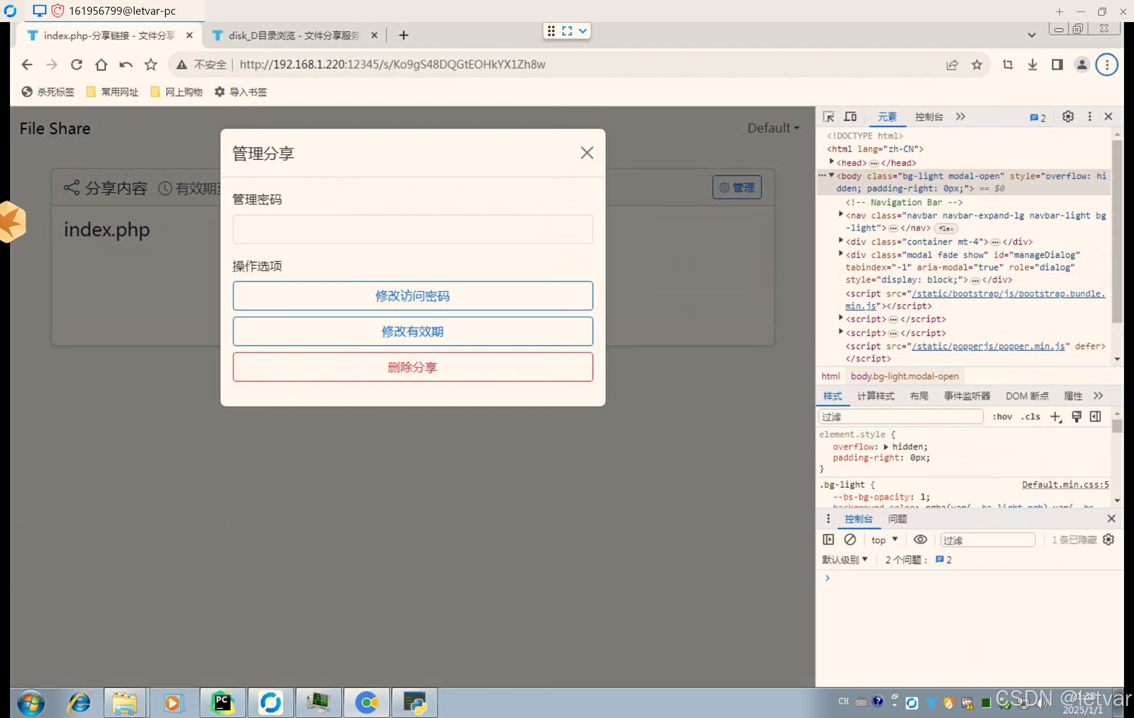Image resolution: width=1134 pixels, height=718 pixels.
Task: Click the styles 过滤 filter field
Action: (900, 417)
